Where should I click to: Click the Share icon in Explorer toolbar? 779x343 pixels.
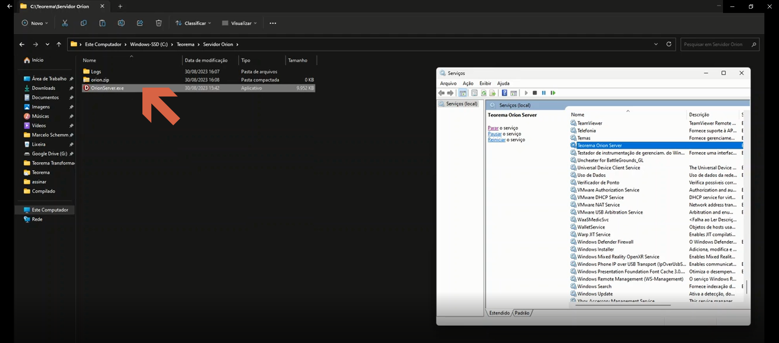[140, 23]
